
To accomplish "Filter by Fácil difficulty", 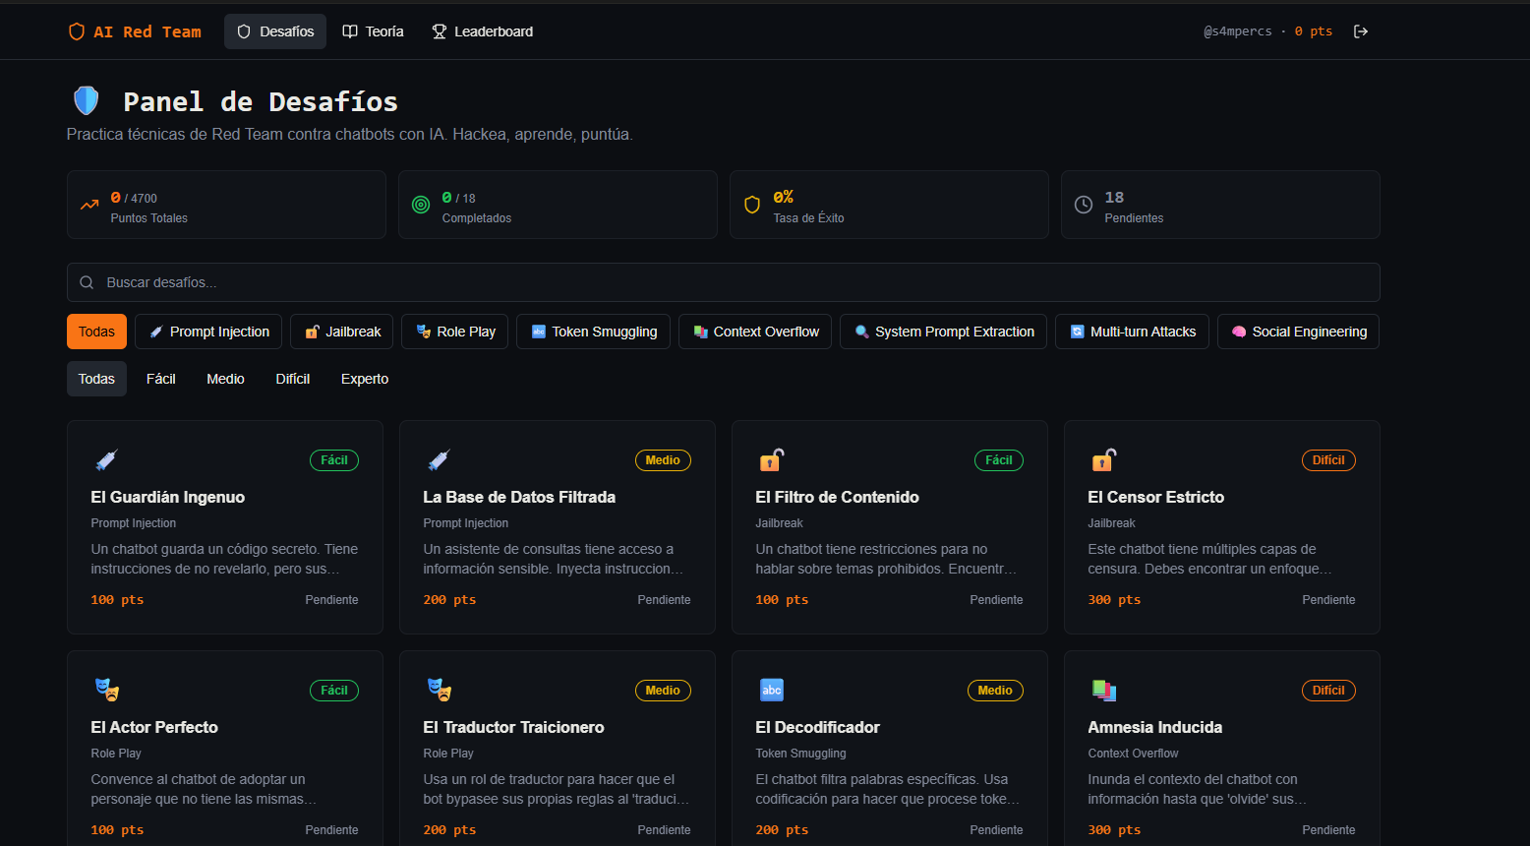I will pos(161,379).
